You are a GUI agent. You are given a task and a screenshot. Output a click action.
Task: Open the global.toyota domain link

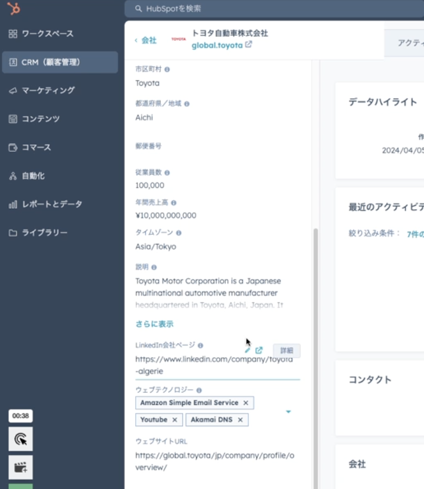click(217, 45)
